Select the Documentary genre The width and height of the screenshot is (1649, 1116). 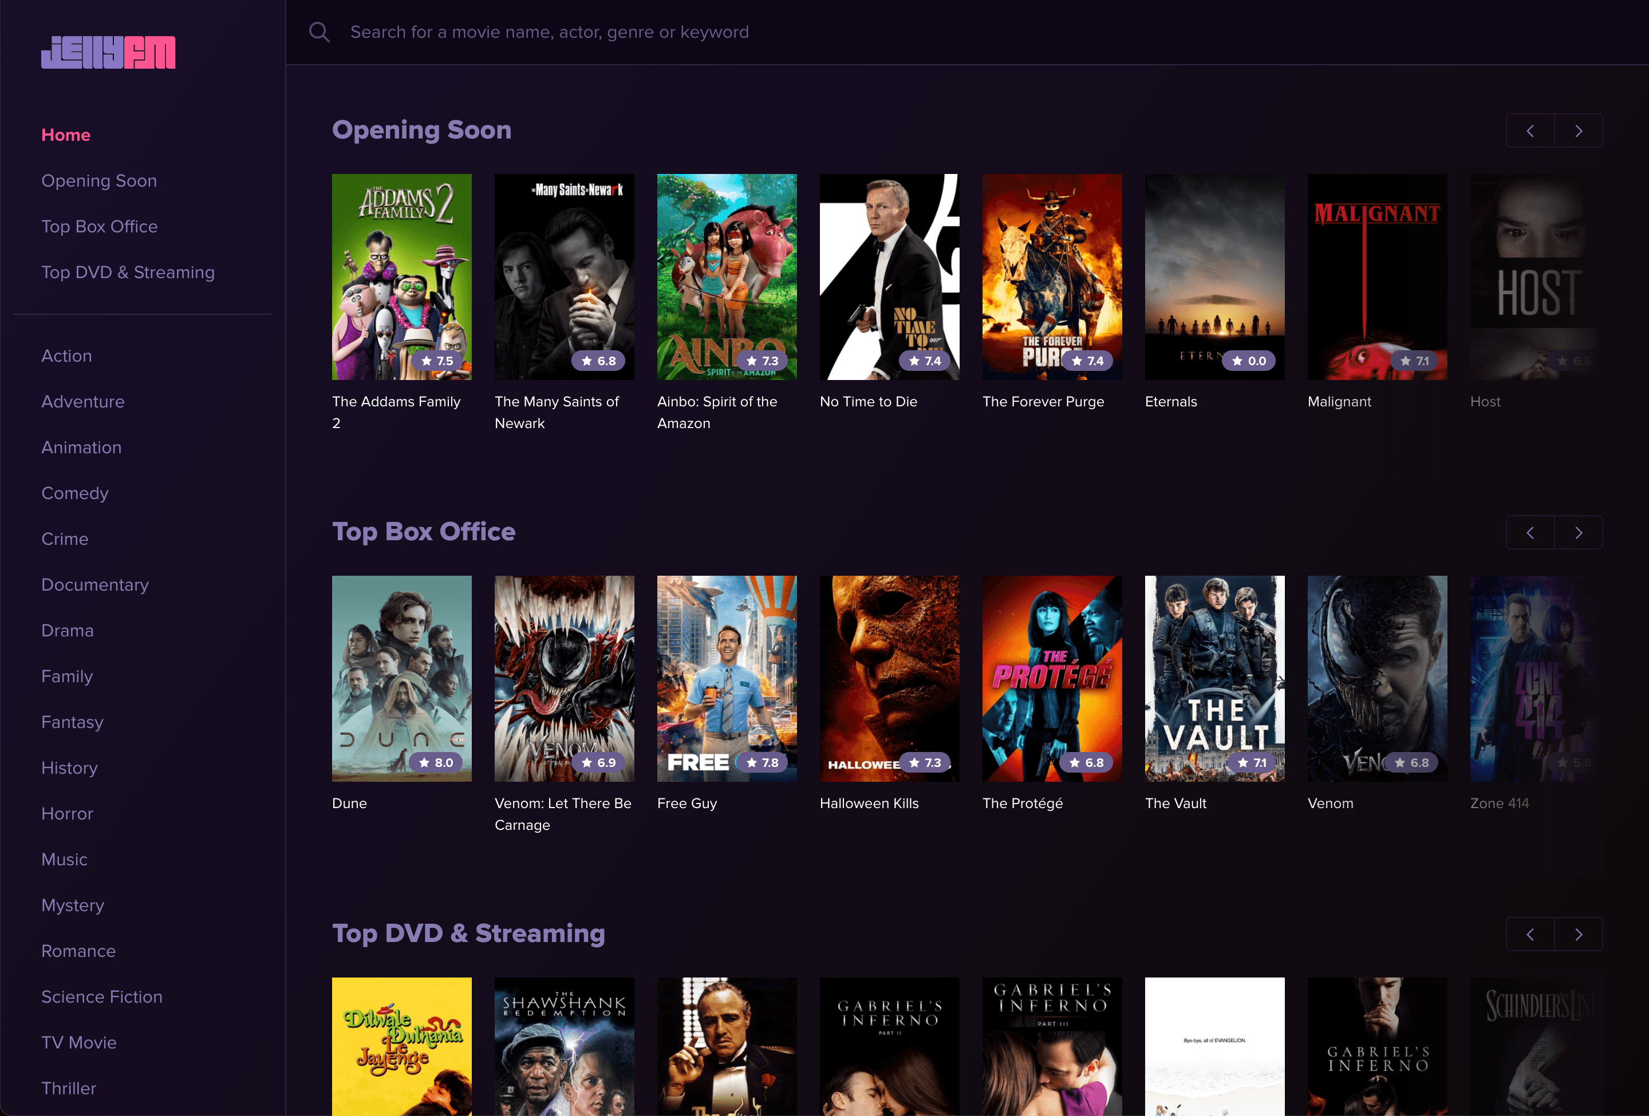[95, 585]
